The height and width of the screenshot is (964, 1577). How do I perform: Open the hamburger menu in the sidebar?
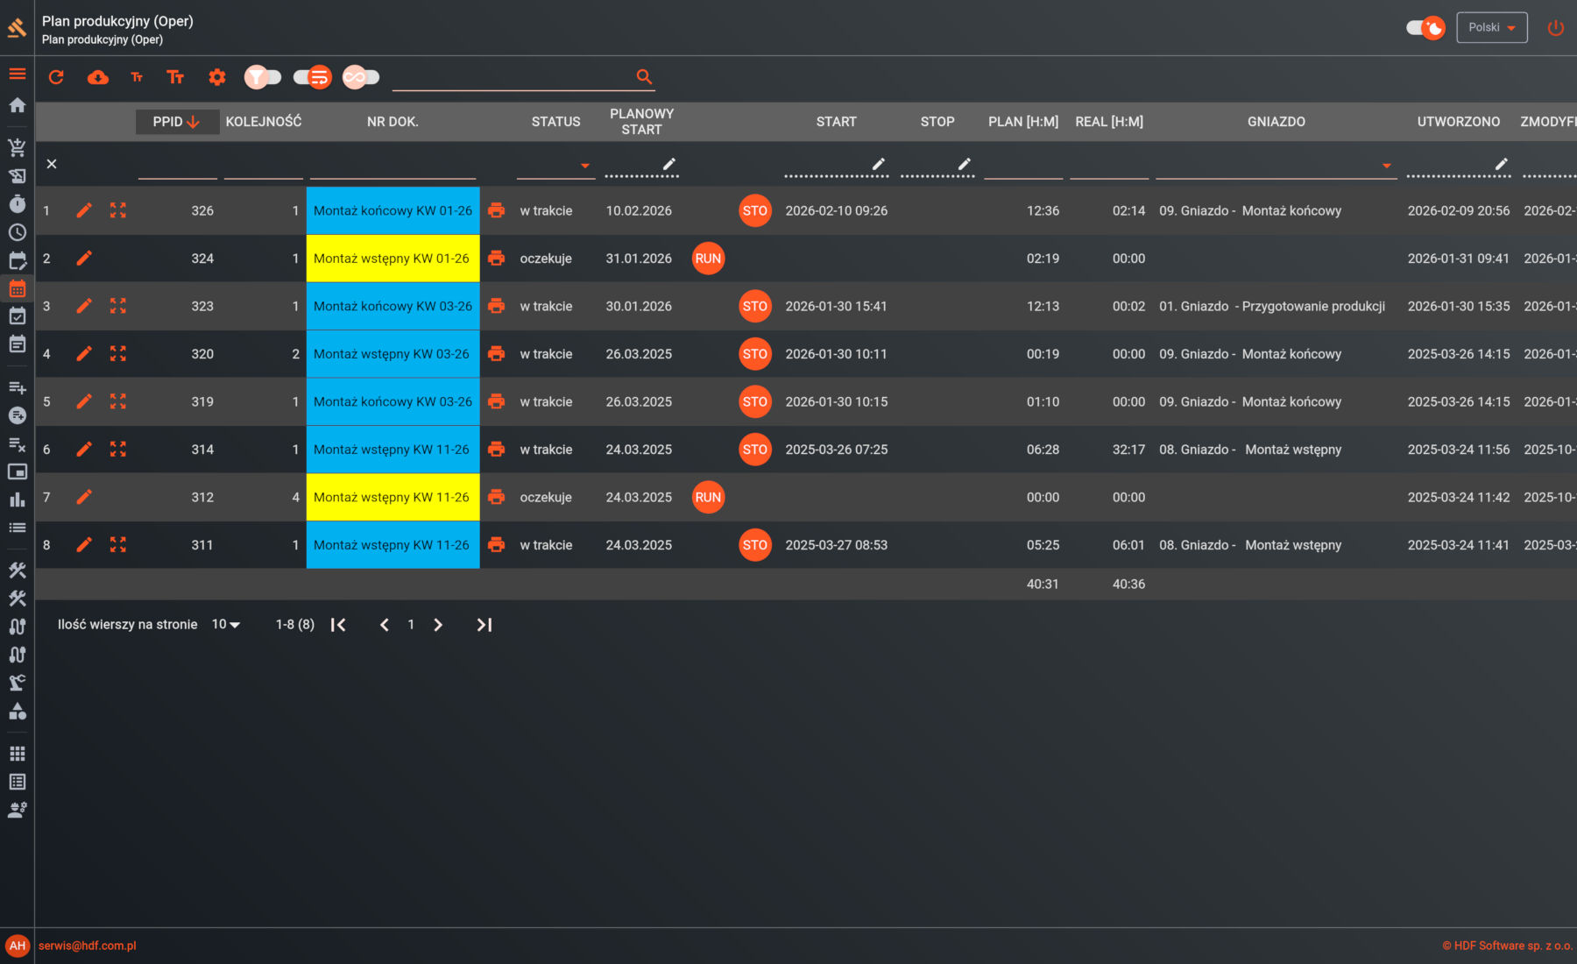point(18,74)
